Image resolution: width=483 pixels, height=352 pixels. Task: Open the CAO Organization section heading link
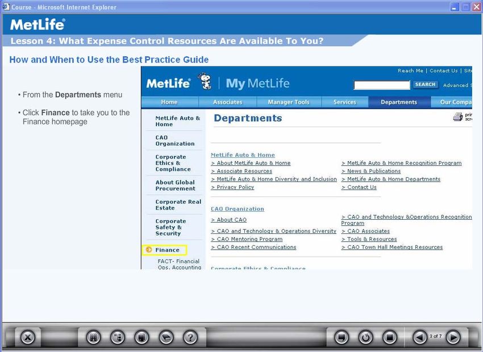click(x=238, y=209)
